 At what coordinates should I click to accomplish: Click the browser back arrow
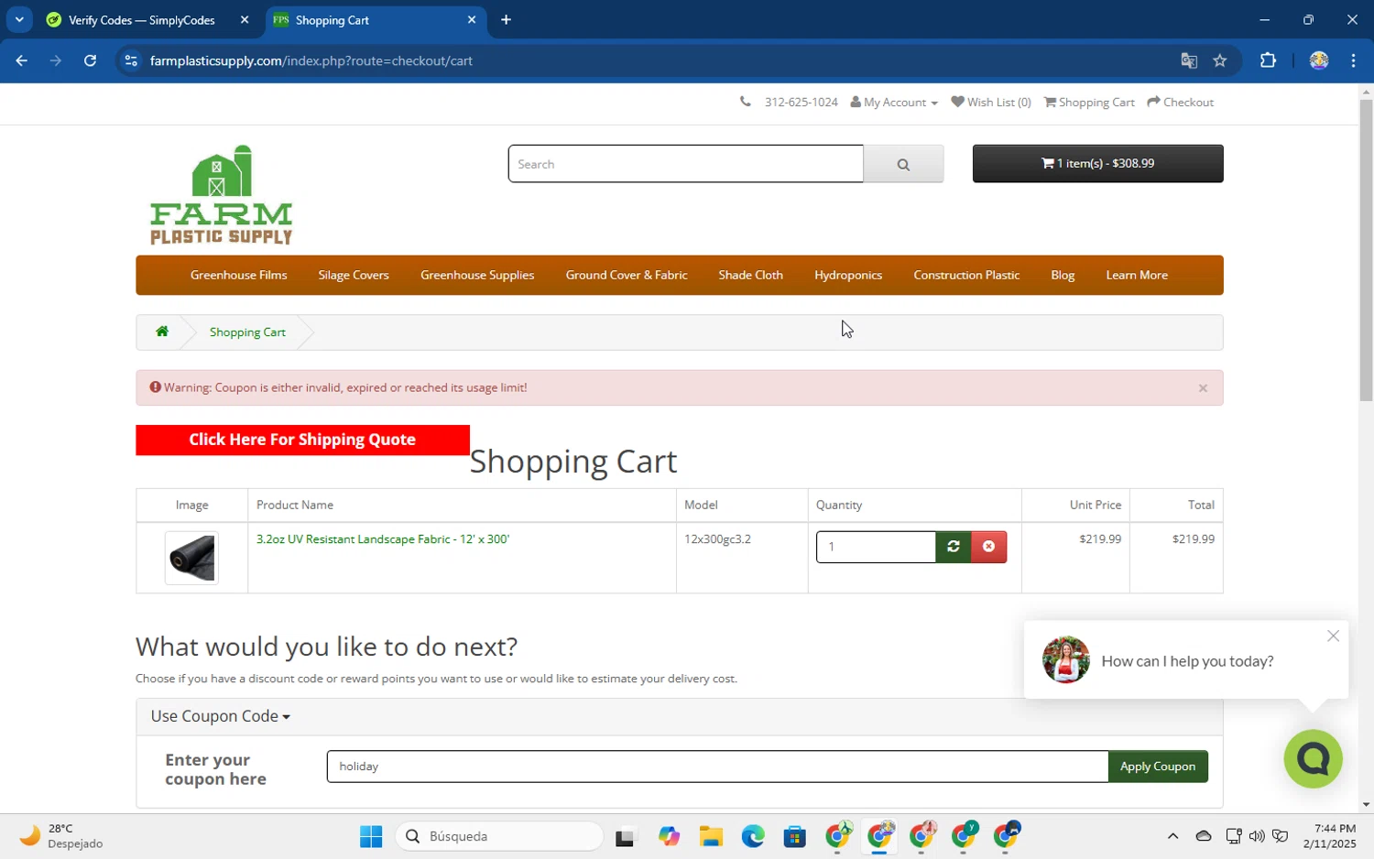coord(21,60)
